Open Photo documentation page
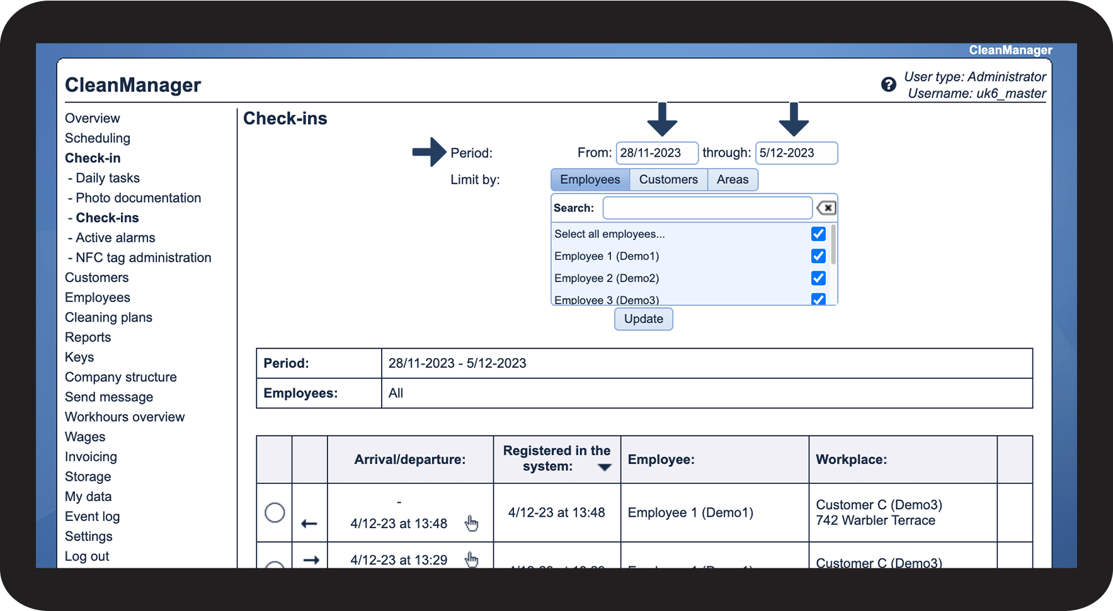This screenshot has width=1113, height=611. click(139, 198)
